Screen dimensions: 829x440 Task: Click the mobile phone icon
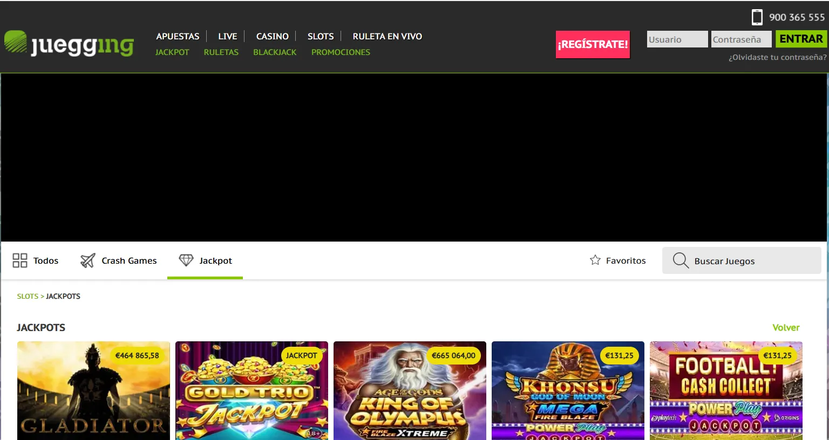click(x=757, y=17)
